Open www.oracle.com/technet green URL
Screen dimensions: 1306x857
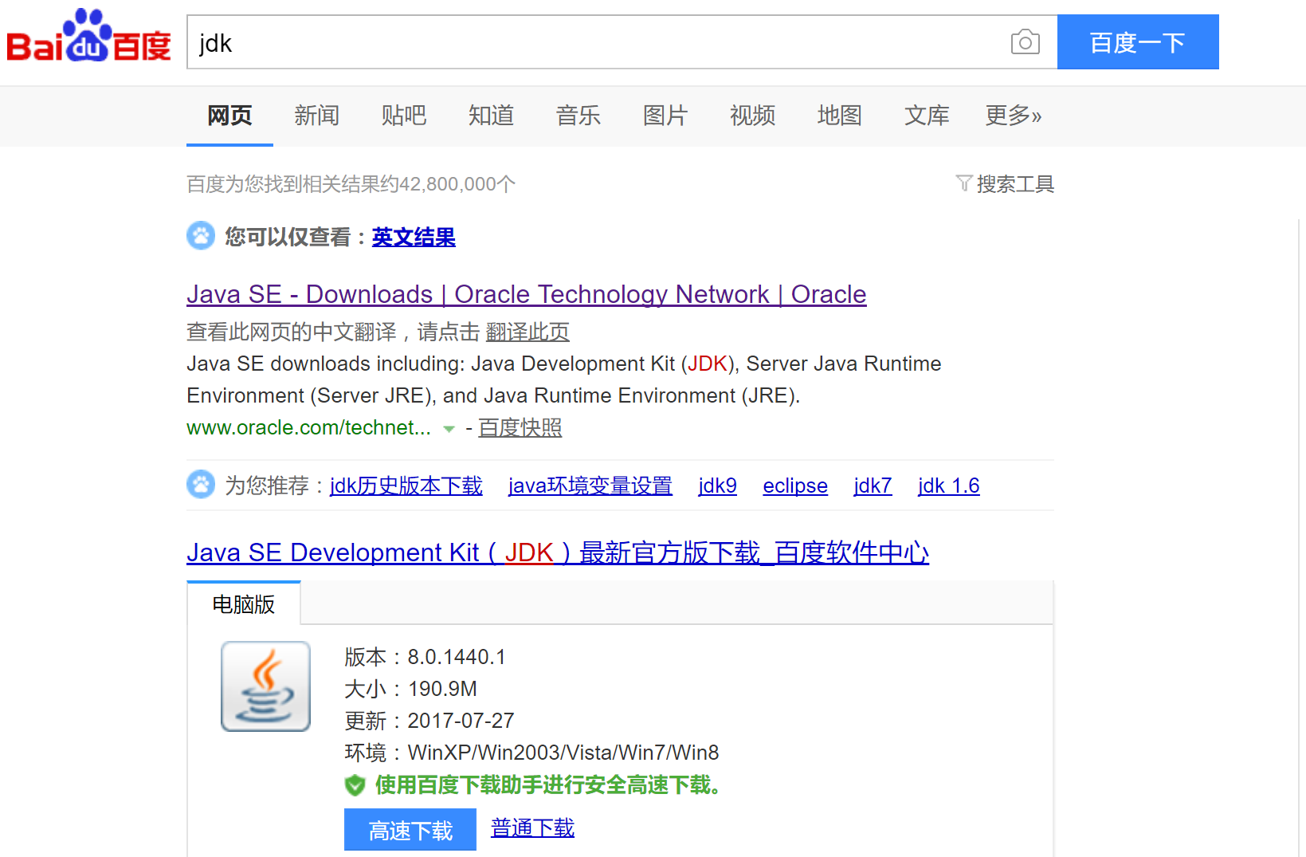click(x=308, y=428)
